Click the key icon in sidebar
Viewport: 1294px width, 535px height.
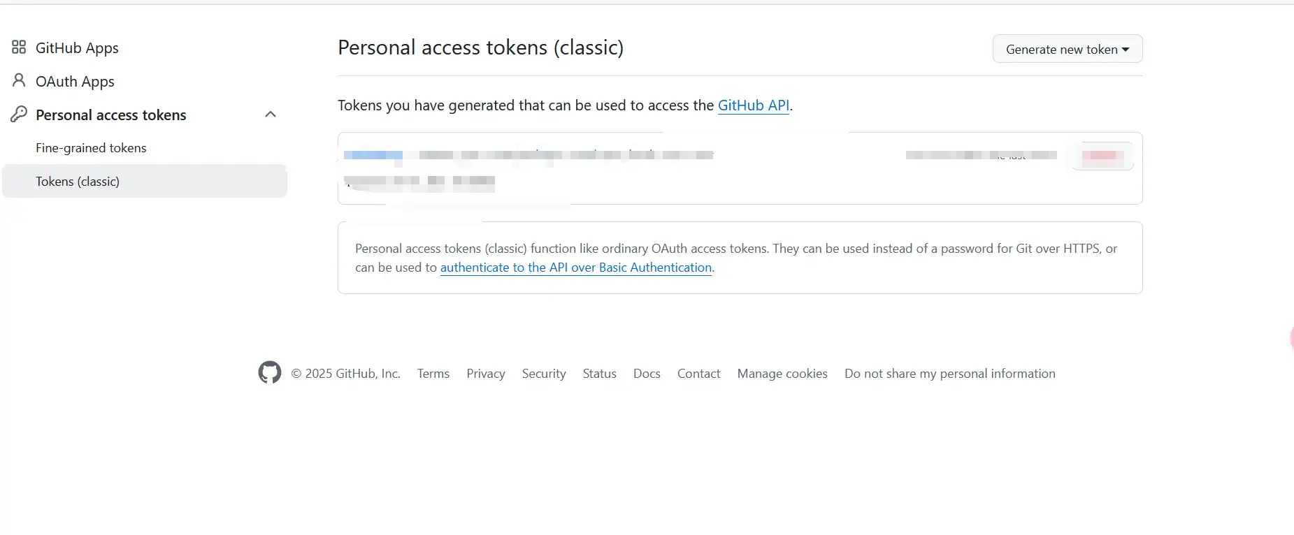pyautogui.click(x=19, y=115)
